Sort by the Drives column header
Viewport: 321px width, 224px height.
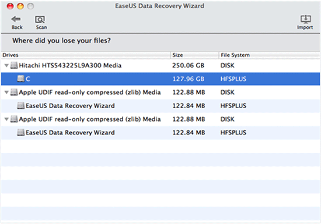pos(86,55)
